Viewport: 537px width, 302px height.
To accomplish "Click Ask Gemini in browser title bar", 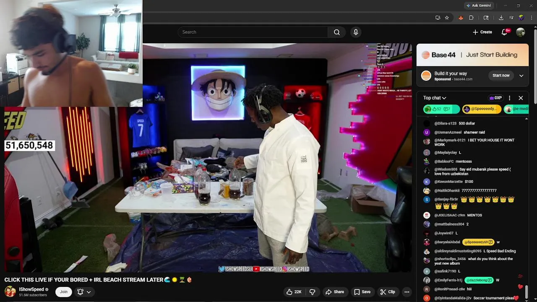I will (x=478, y=5).
